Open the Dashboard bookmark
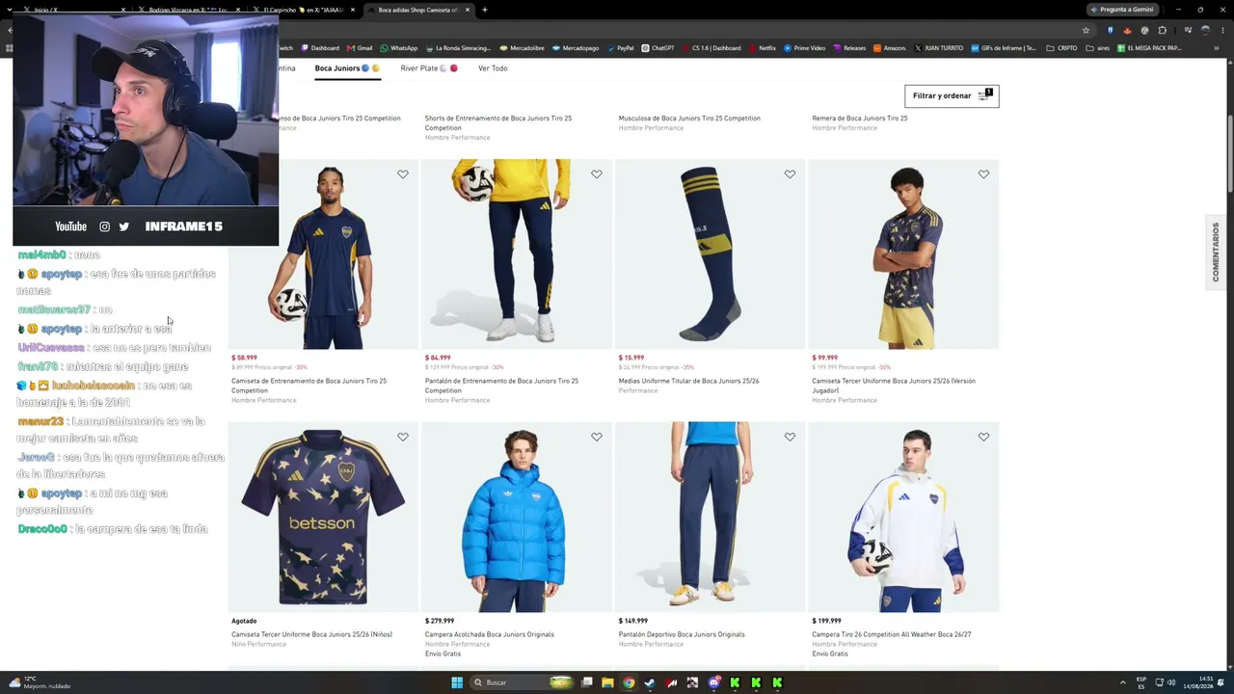Viewport: 1234px width, 694px height. coord(320,48)
